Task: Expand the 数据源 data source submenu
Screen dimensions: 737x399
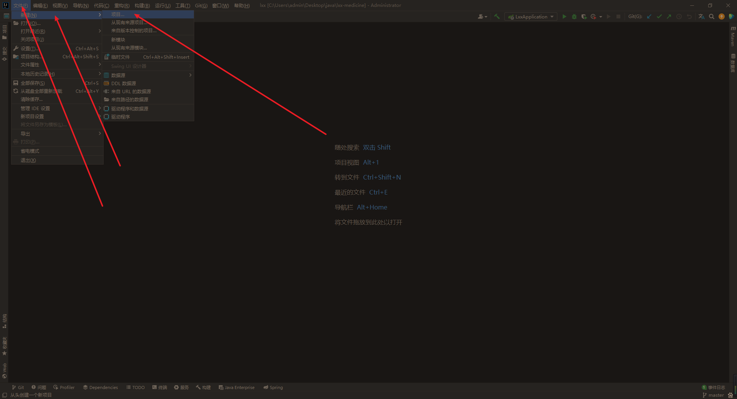Action: pos(148,76)
